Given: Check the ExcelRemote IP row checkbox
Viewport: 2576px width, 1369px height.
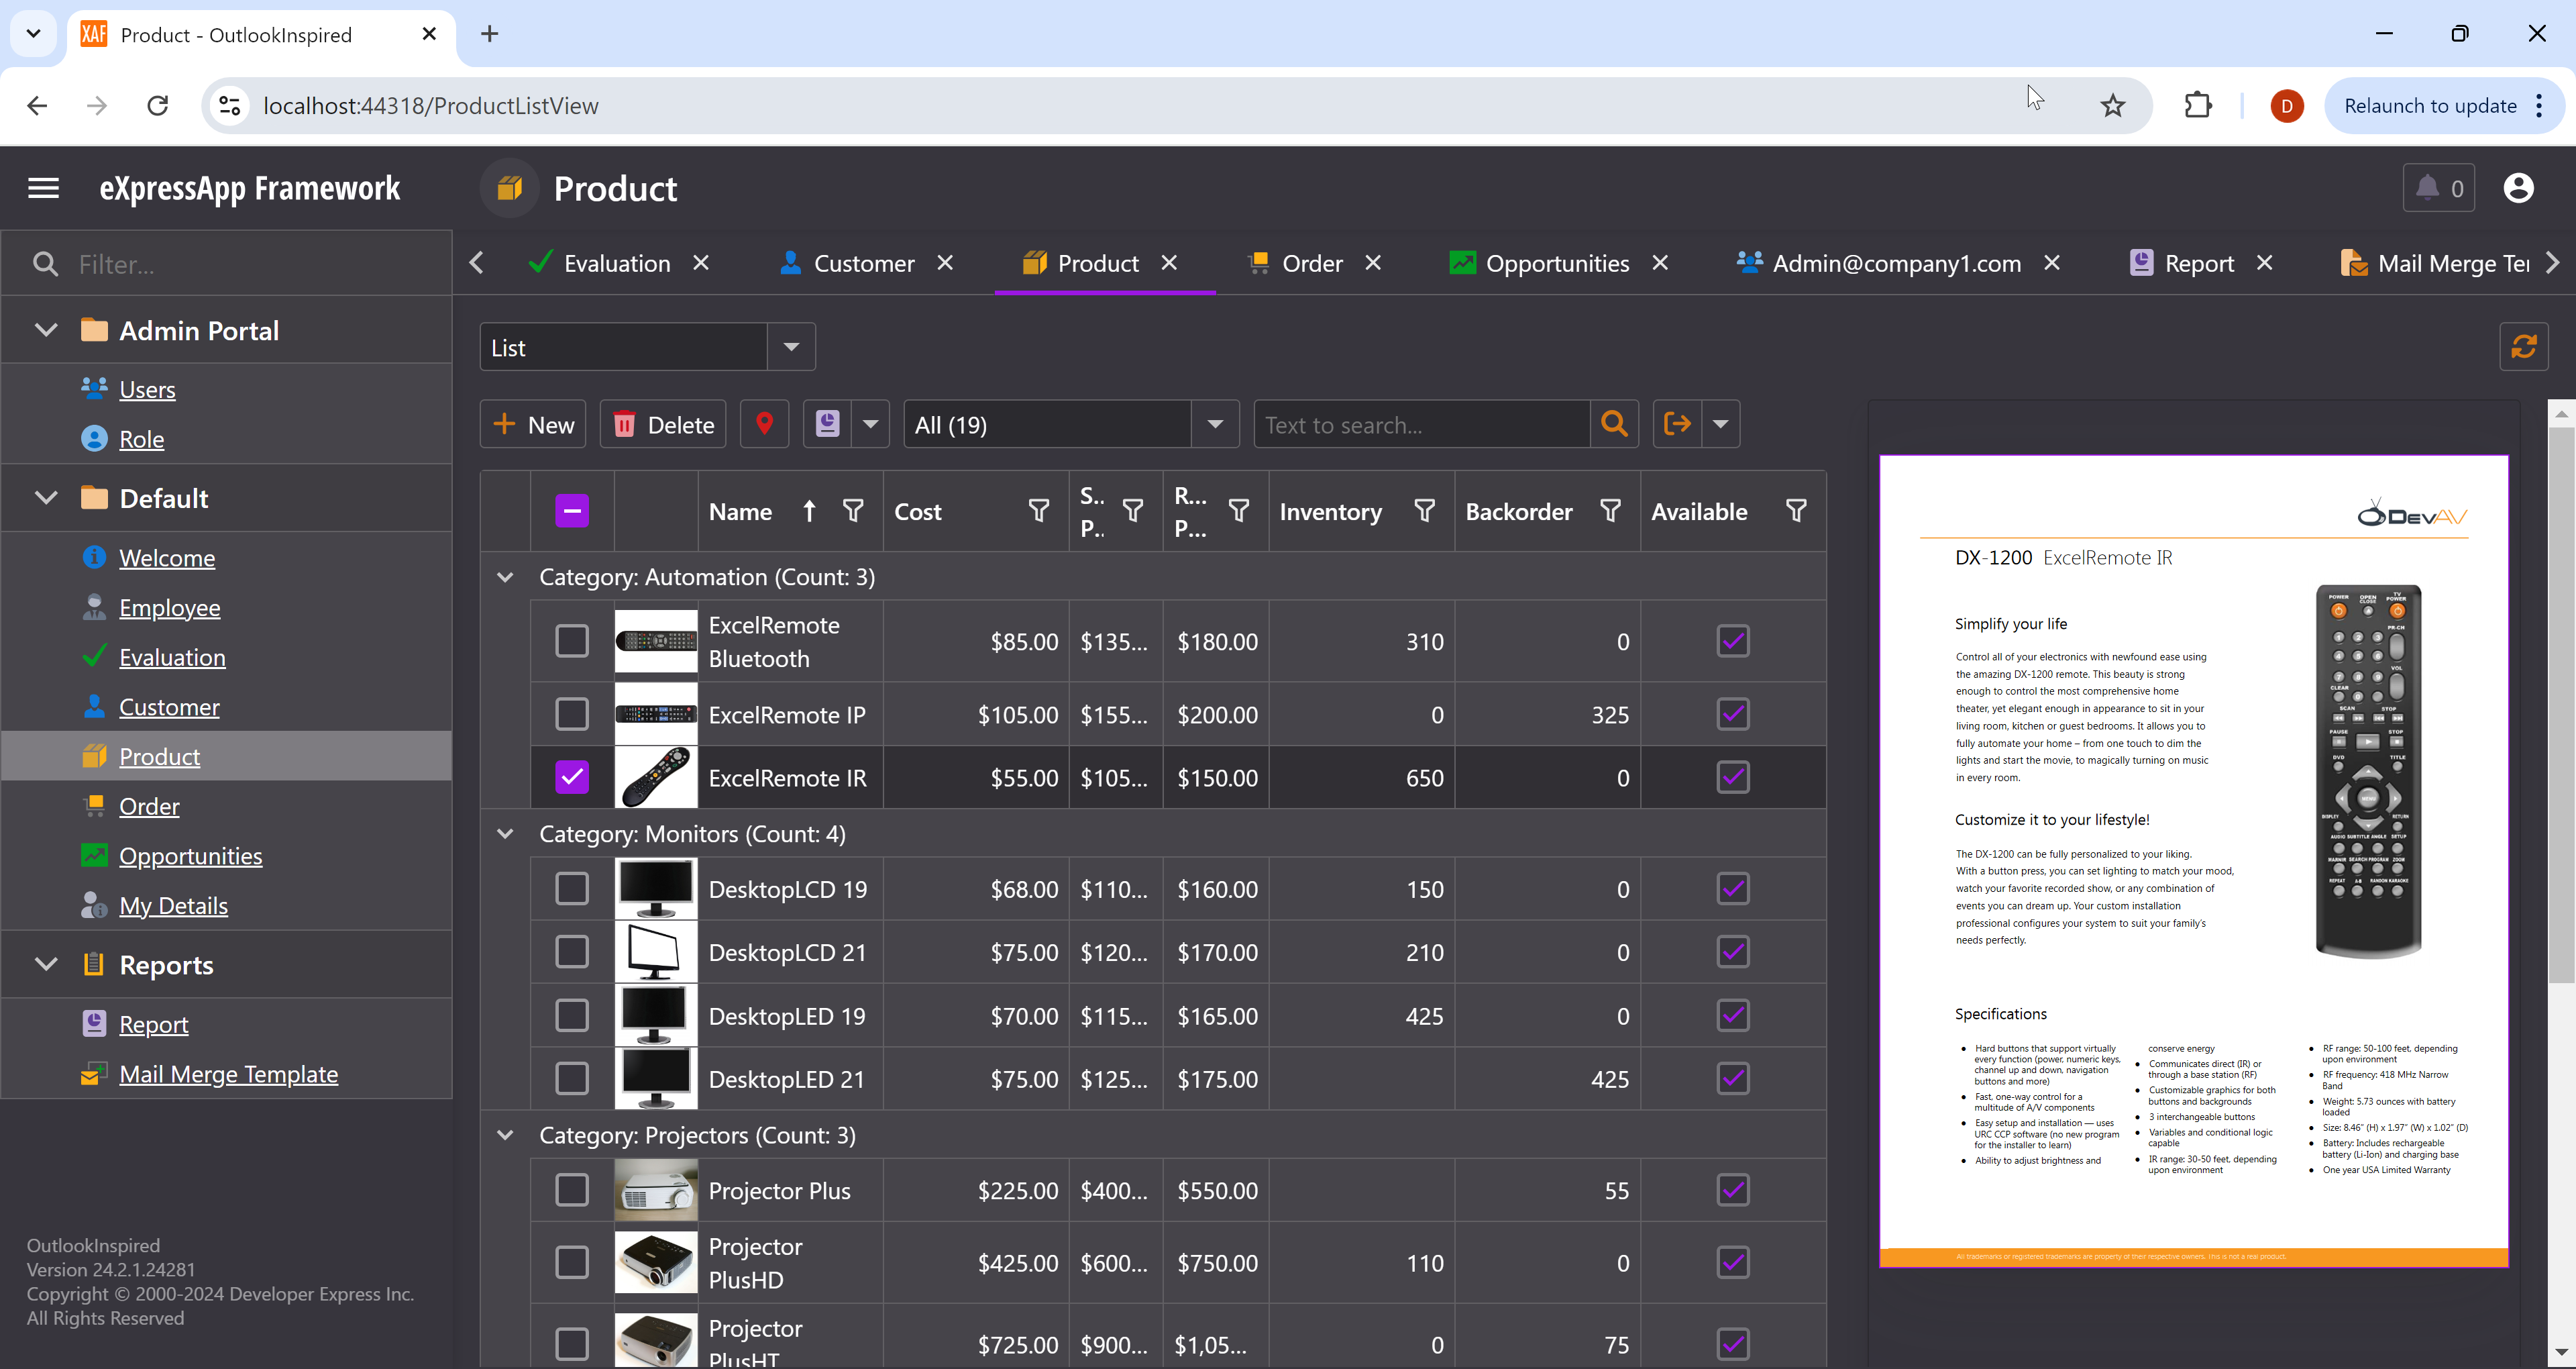Looking at the screenshot, I should (x=572, y=715).
